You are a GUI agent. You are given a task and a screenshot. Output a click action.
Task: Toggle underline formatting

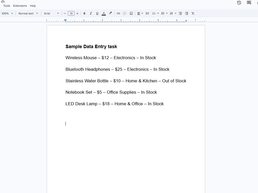point(97,13)
